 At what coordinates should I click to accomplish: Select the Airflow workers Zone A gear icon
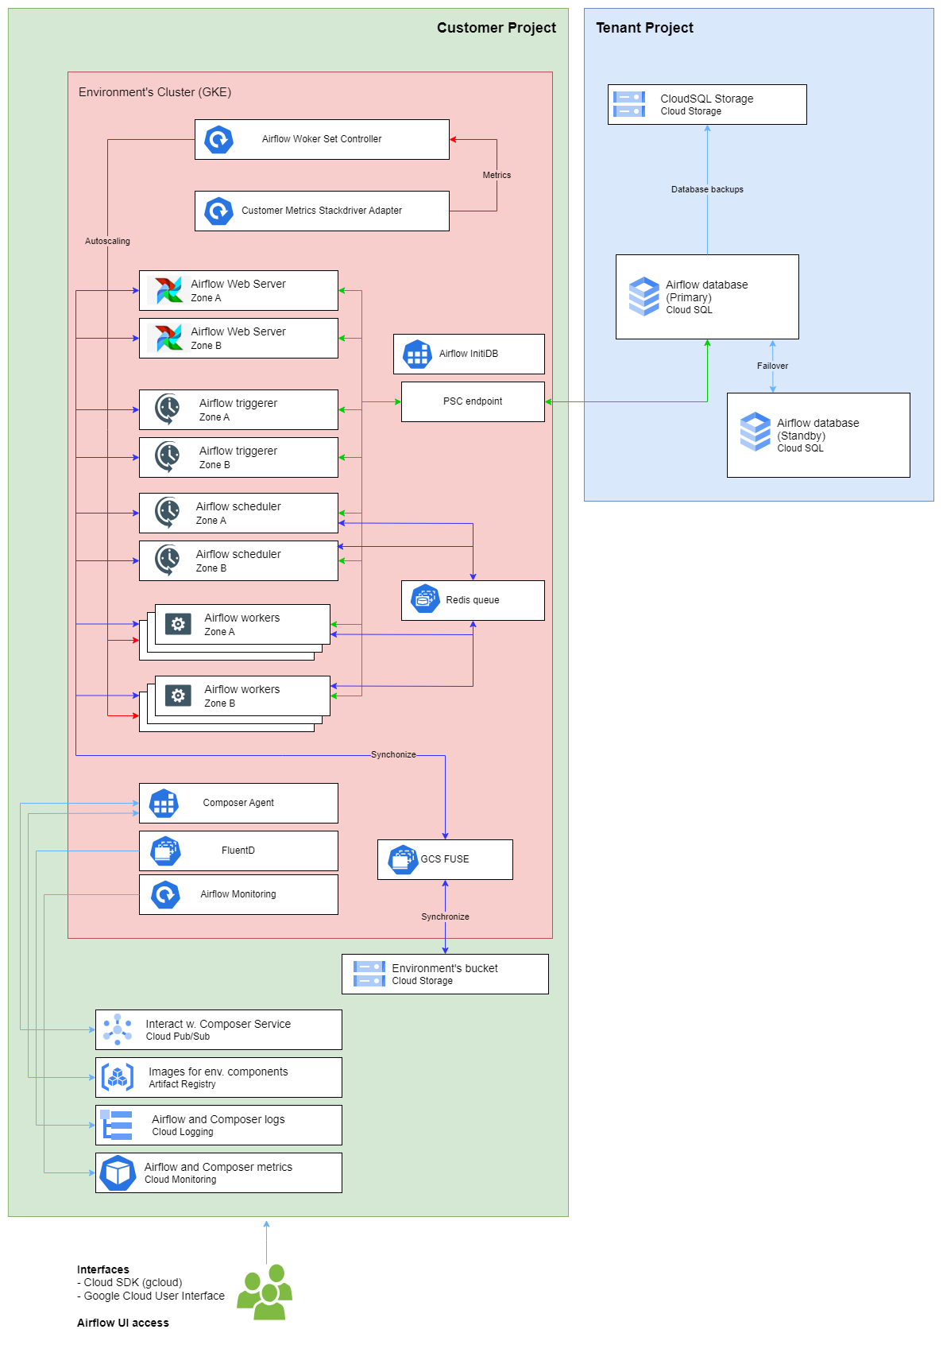[178, 624]
